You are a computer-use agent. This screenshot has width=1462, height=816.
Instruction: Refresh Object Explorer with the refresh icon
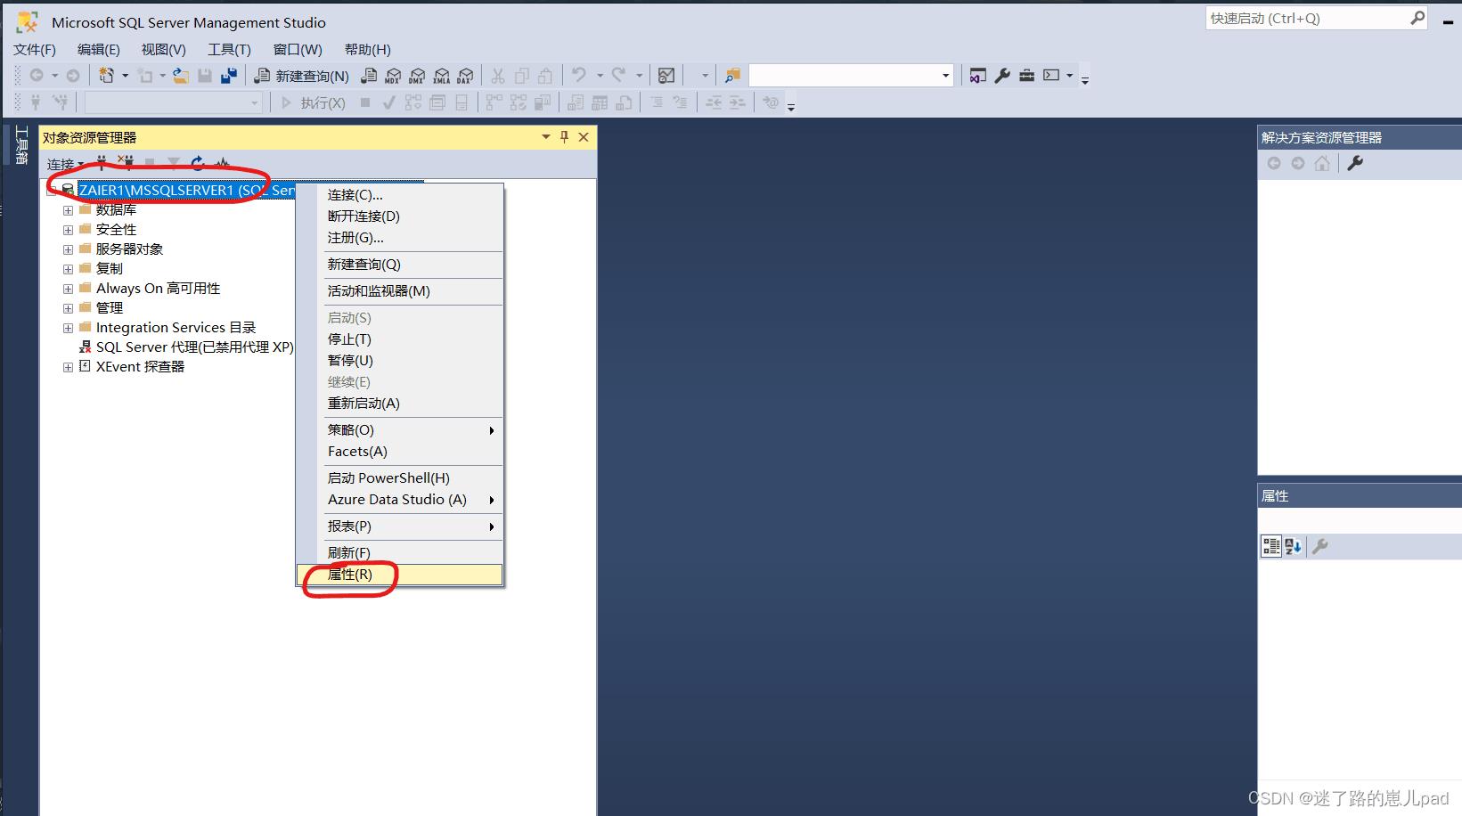tap(198, 163)
